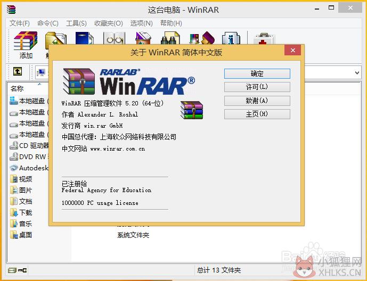Select the 视频 folder
The width and height of the screenshot is (367, 281).
(21, 179)
